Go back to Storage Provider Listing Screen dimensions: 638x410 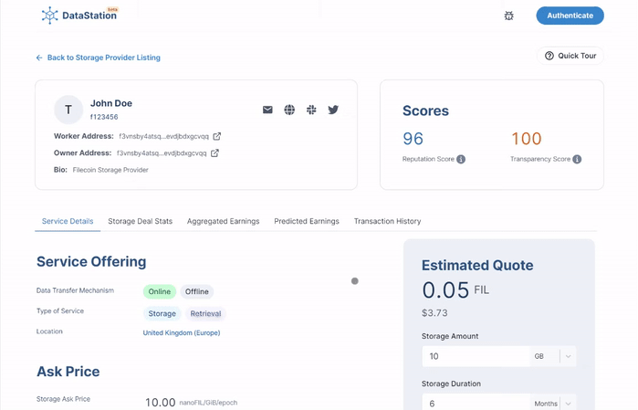coord(99,58)
